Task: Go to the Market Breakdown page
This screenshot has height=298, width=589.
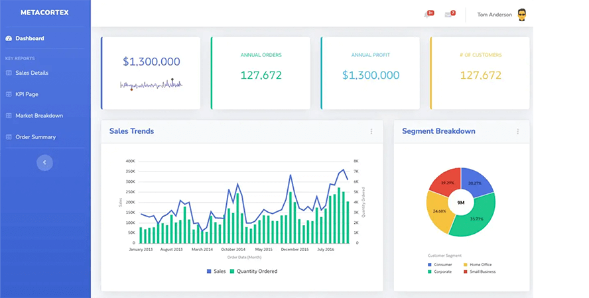Action: [x=39, y=116]
